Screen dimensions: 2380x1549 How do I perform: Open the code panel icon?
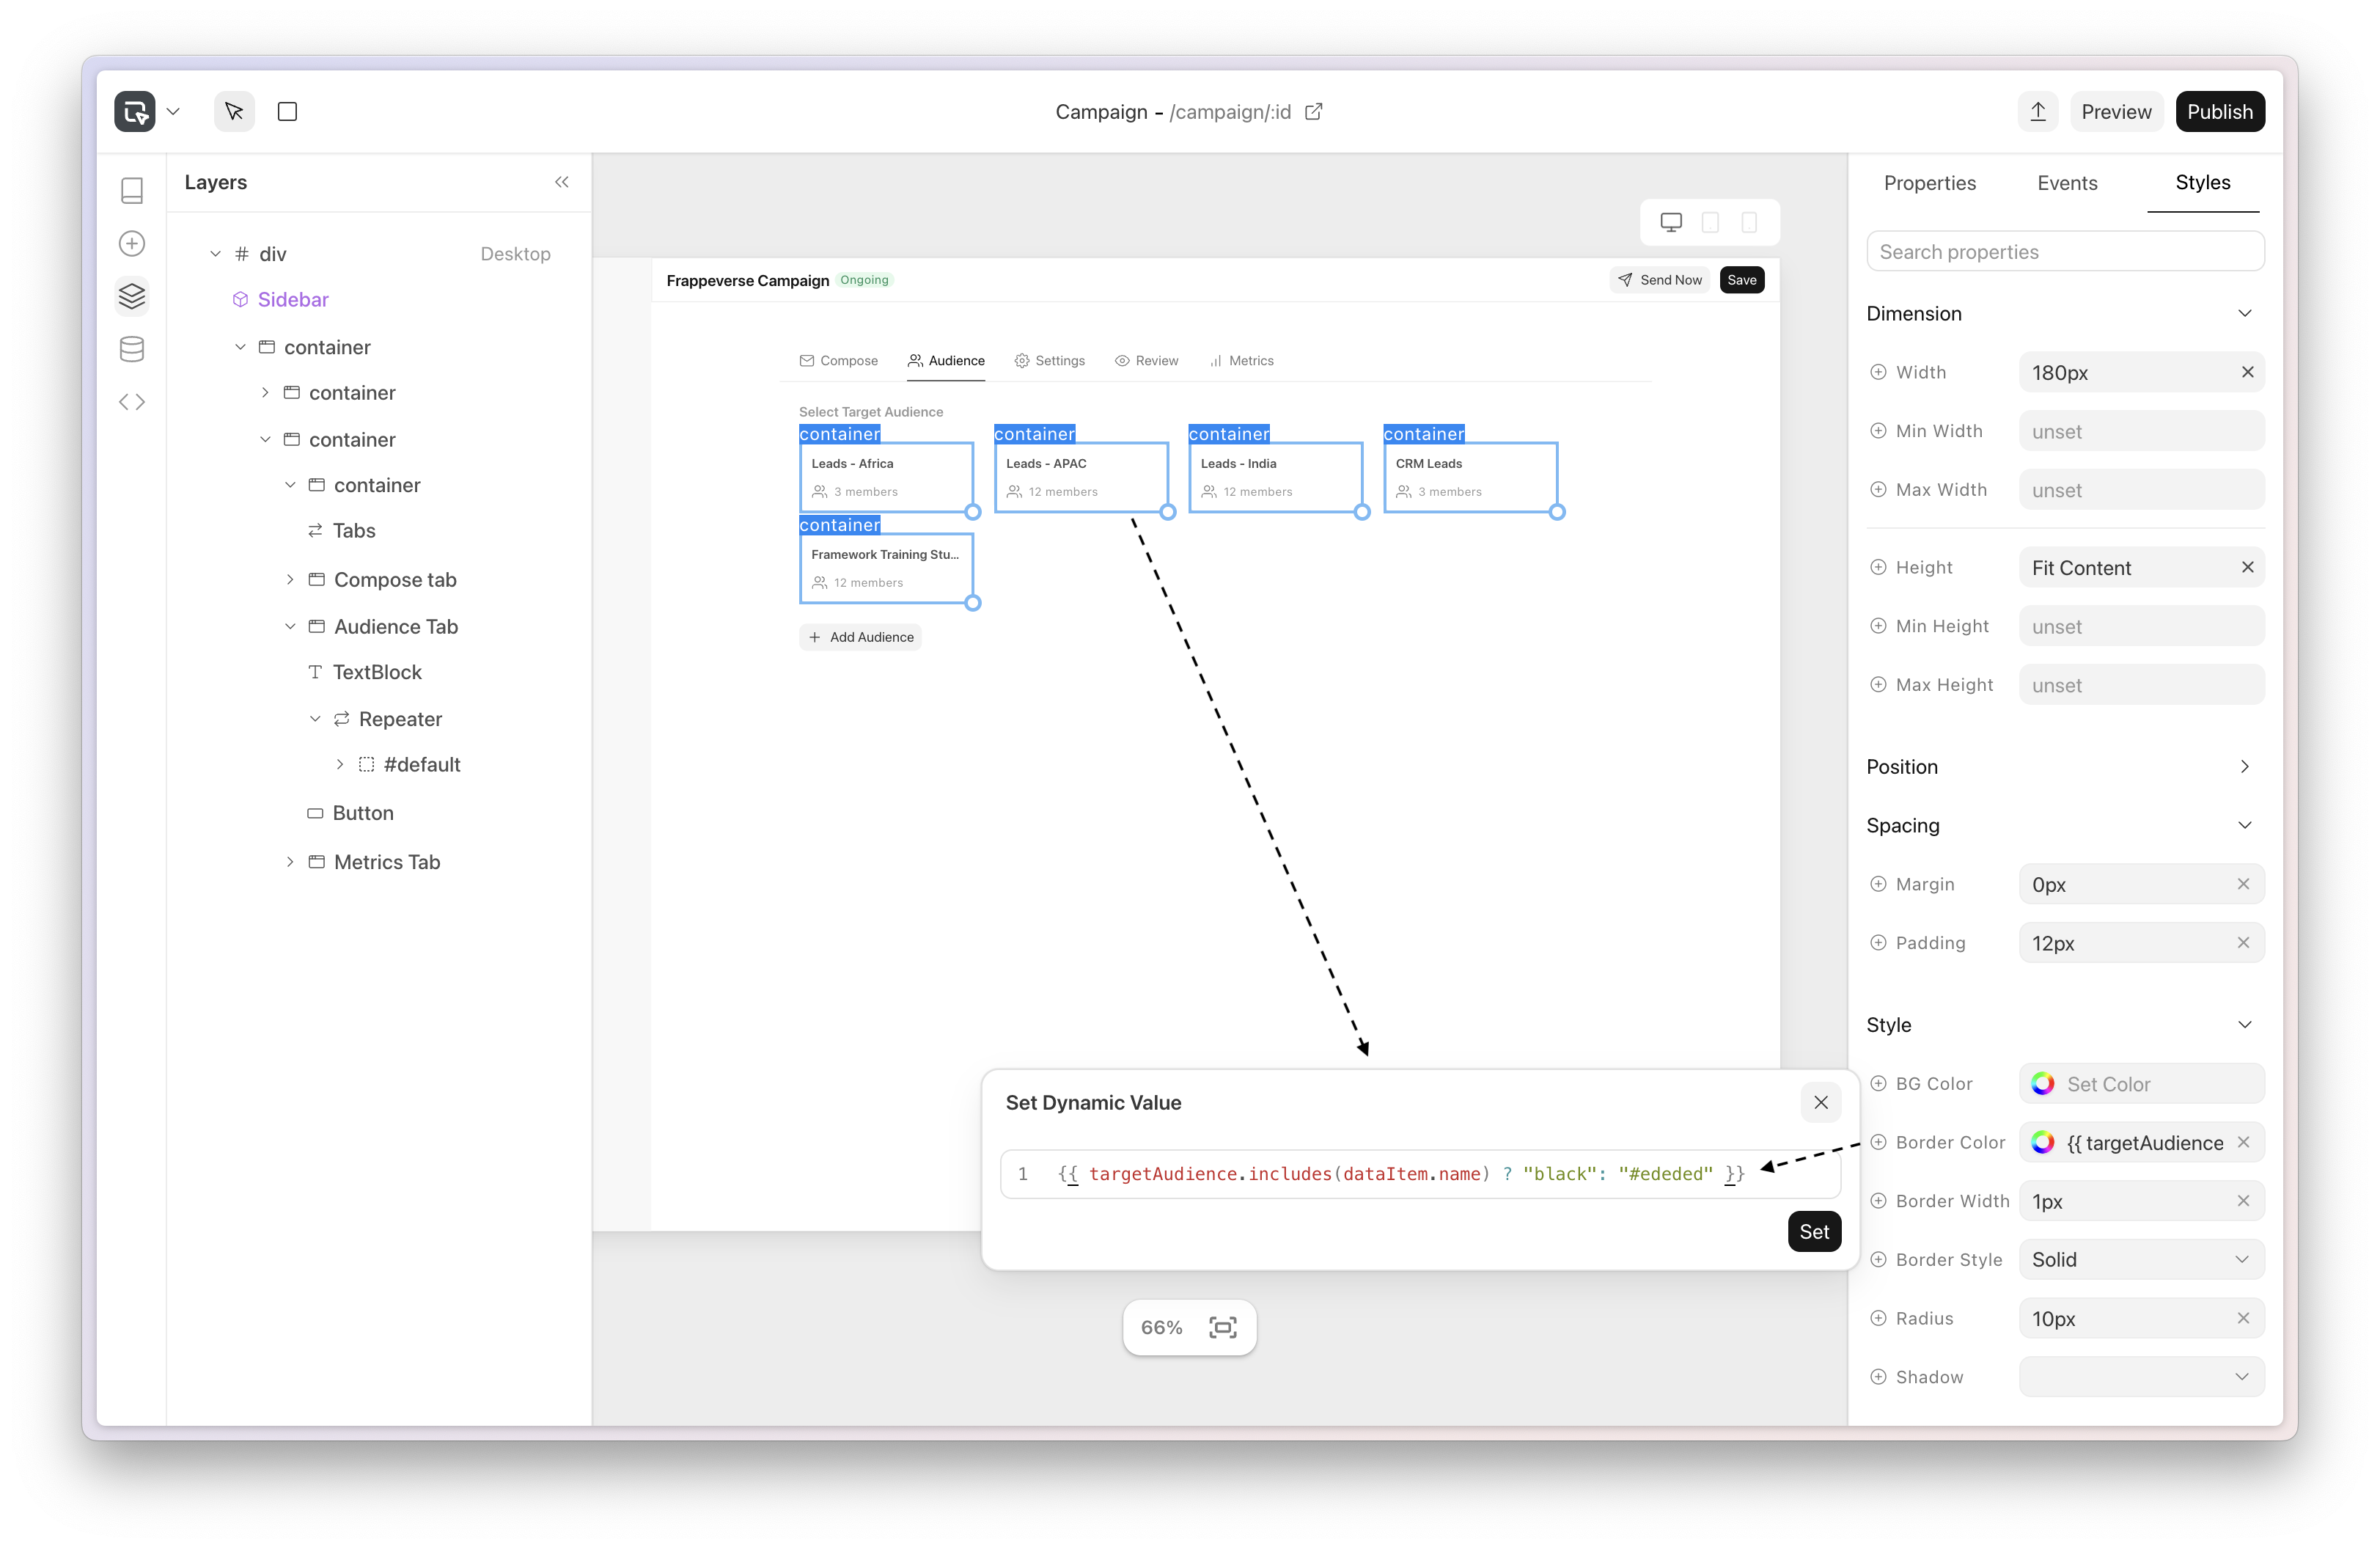click(132, 402)
